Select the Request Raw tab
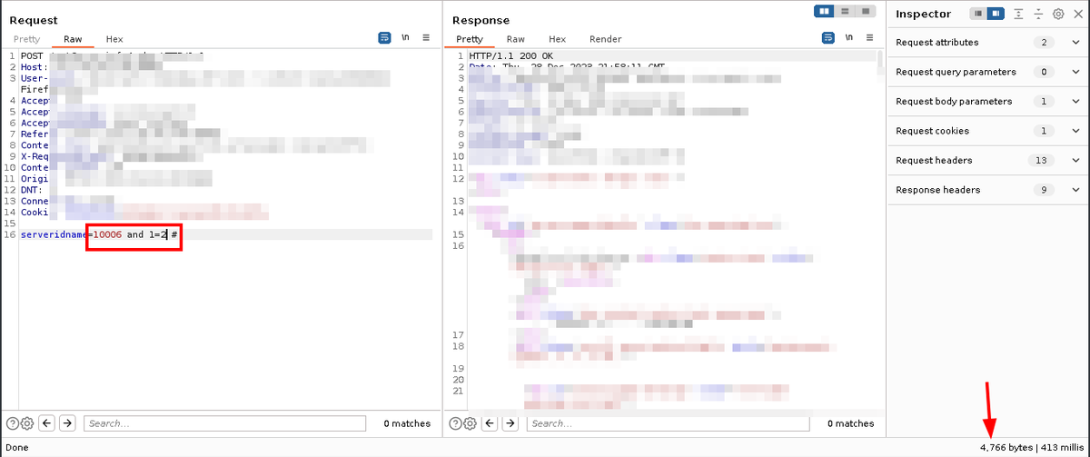This screenshot has width=1090, height=457. (73, 39)
